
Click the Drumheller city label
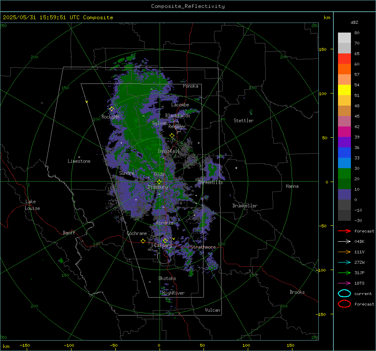click(245, 206)
